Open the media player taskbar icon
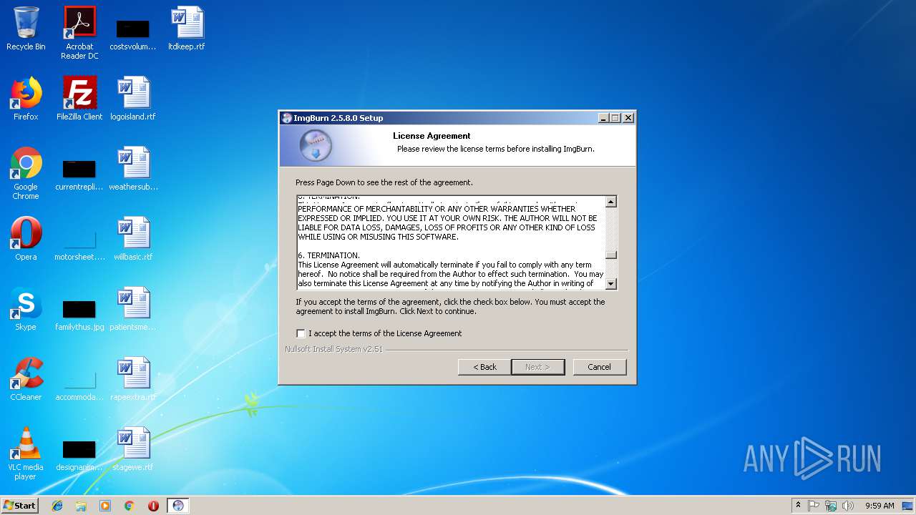 105,506
